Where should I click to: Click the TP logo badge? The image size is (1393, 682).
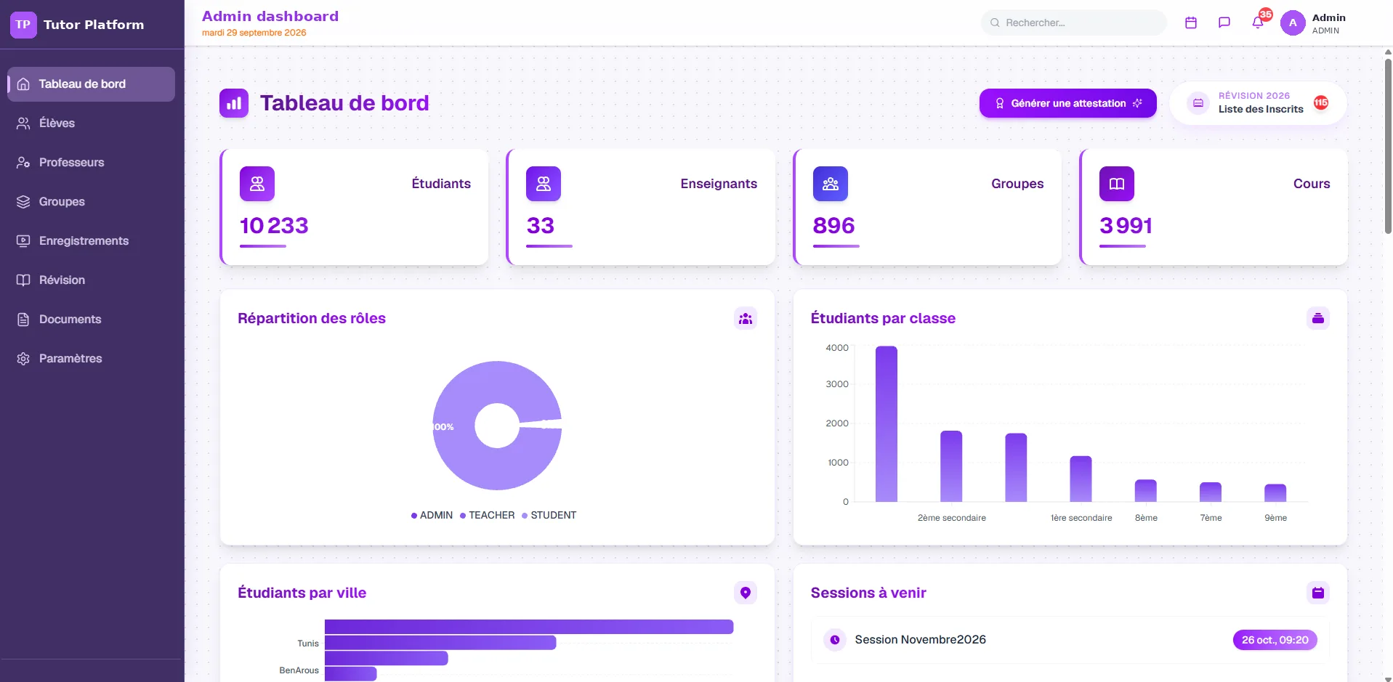[23, 24]
